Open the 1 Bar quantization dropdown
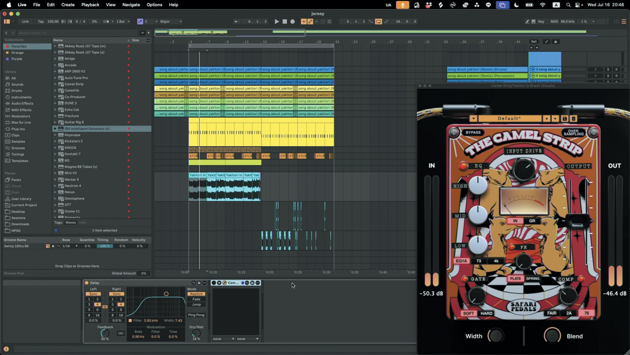The height and width of the screenshot is (355, 630). pos(123,22)
